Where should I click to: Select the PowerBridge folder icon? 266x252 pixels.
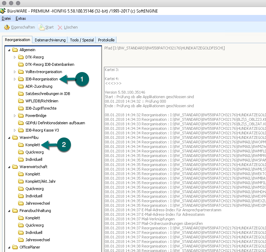[21, 116]
